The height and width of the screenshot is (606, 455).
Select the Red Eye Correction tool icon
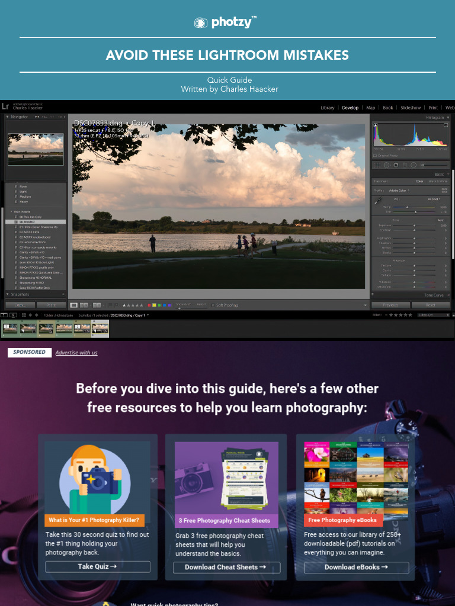pyautogui.click(x=396, y=165)
